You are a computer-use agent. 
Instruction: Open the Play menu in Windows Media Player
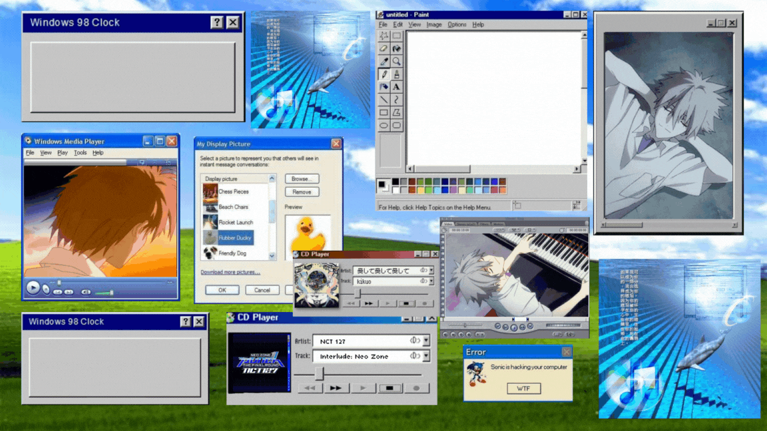click(x=63, y=153)
